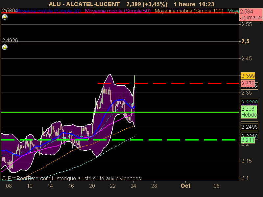Click the 2,2495 price tag on axis
The image size is (263, 197).
(249, 127)
